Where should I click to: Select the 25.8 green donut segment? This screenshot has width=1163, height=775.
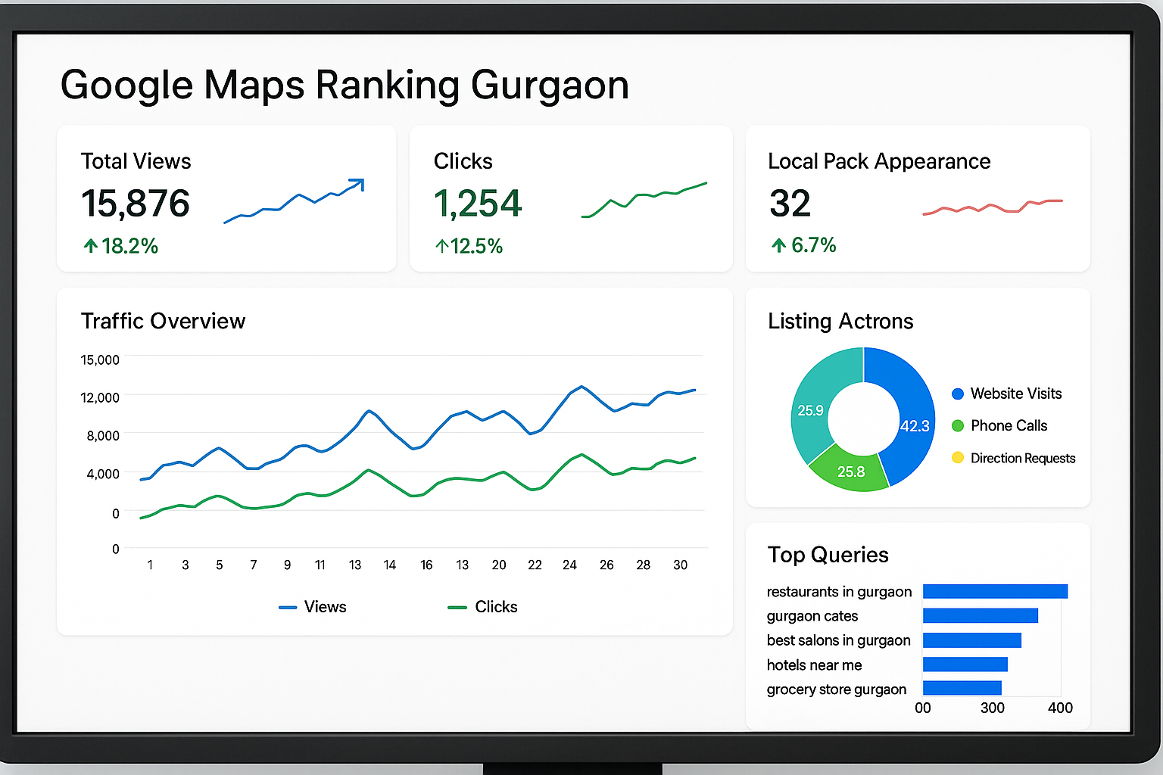coord(851,471)
